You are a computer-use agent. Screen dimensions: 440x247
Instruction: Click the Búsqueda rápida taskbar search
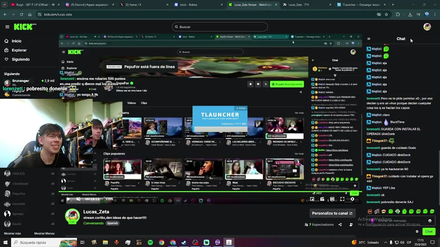44,243
